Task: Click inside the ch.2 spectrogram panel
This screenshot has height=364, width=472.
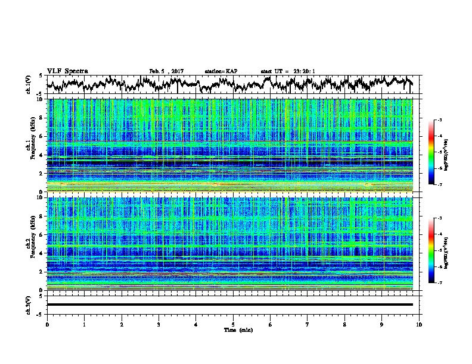Action: tap(230, 243)
